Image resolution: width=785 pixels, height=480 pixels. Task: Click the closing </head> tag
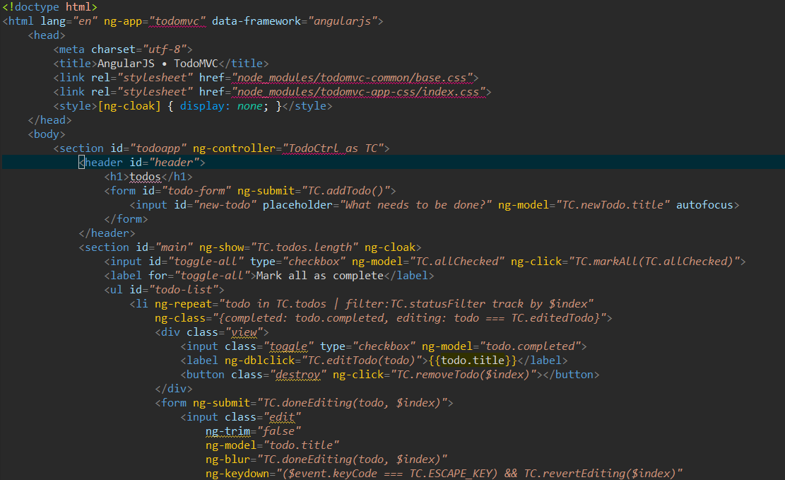[x=49, y=119]
